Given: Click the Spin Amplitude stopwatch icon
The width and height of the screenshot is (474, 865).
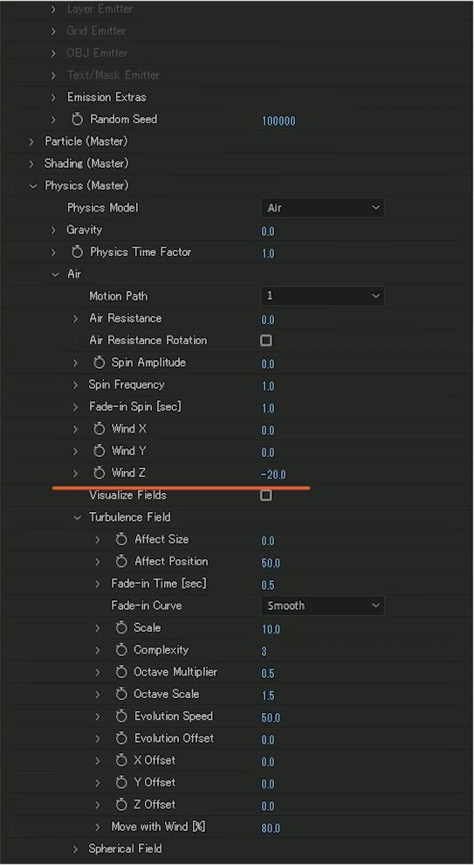Looking at the screenshot, I should 100,363.
